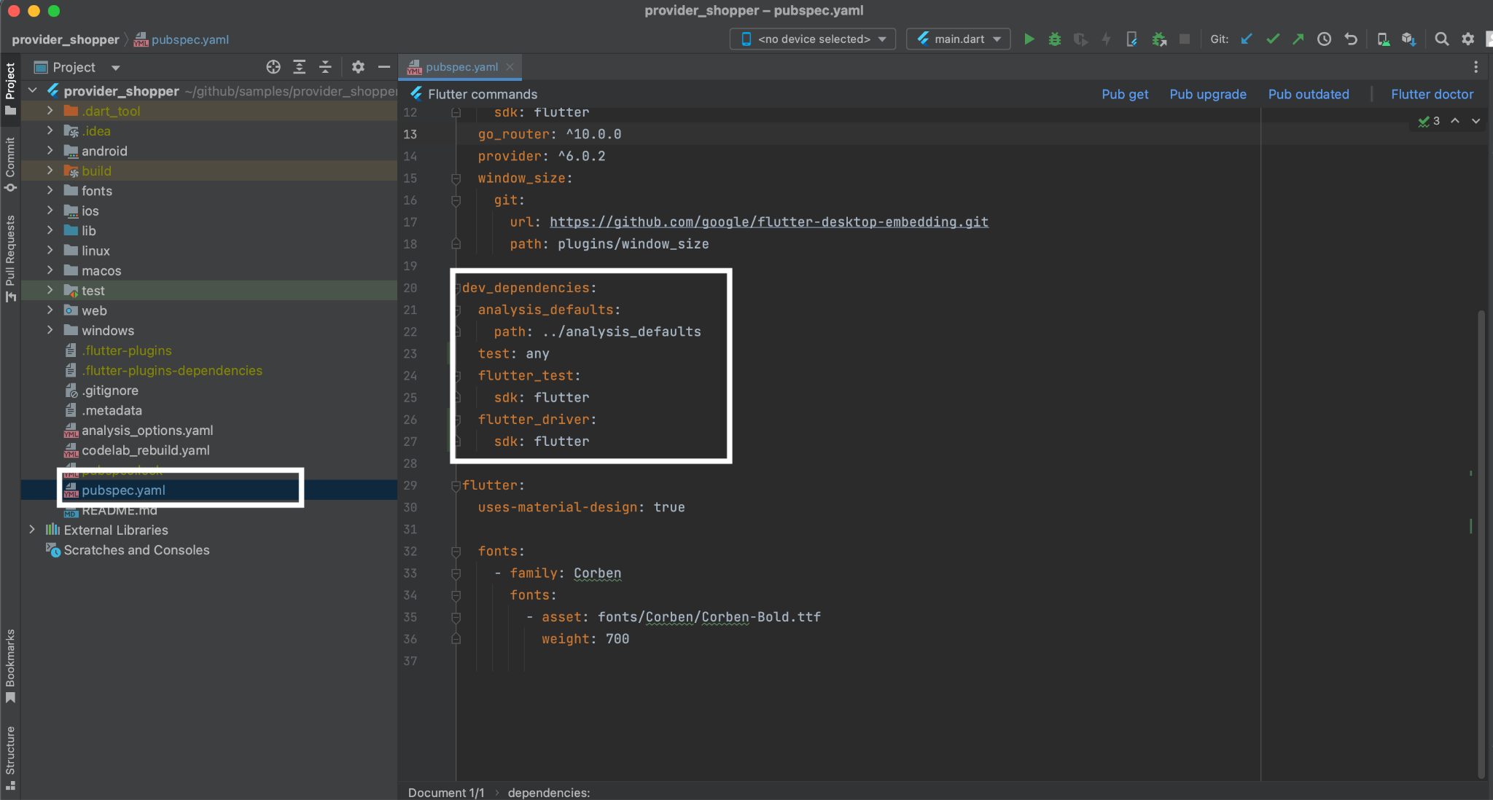The image size is (1493, 800).
Task: Open the main.dart run configuration dropdown
Action: (958, 39)
